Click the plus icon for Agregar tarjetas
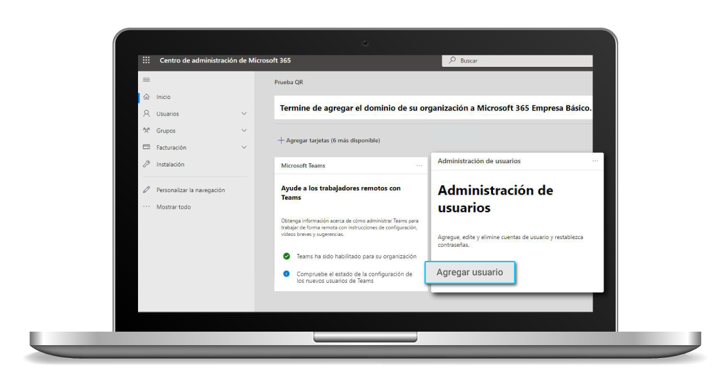The image size is (728, 385). (281, 140)
